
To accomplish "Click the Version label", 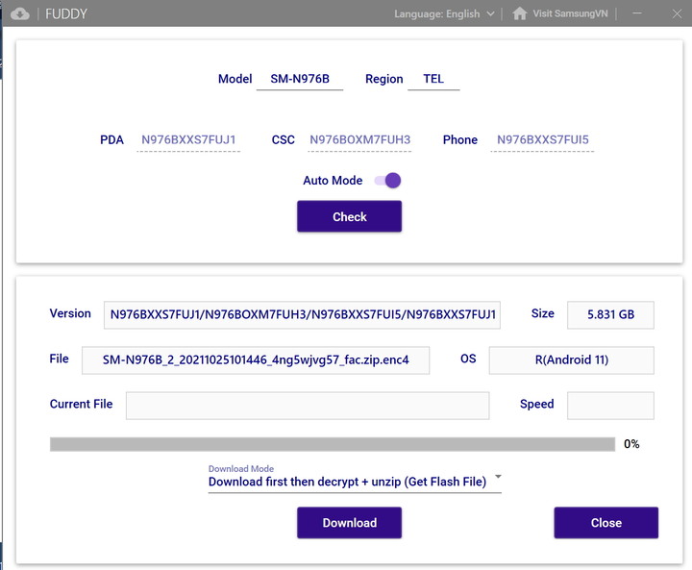I will 70,313.
